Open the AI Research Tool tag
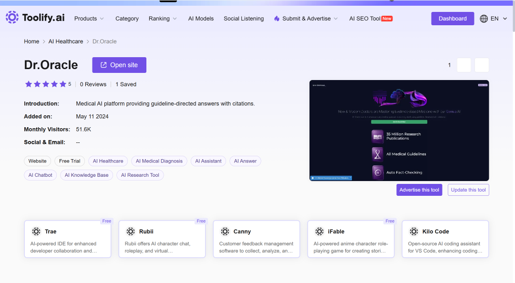This screenshot has height=283, width=515. [140, 175]
